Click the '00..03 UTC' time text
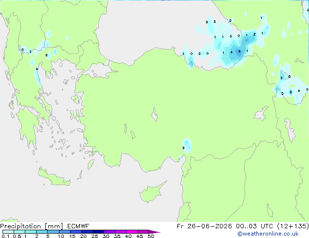This screenshot has height=238, width=309. [254, 226]
